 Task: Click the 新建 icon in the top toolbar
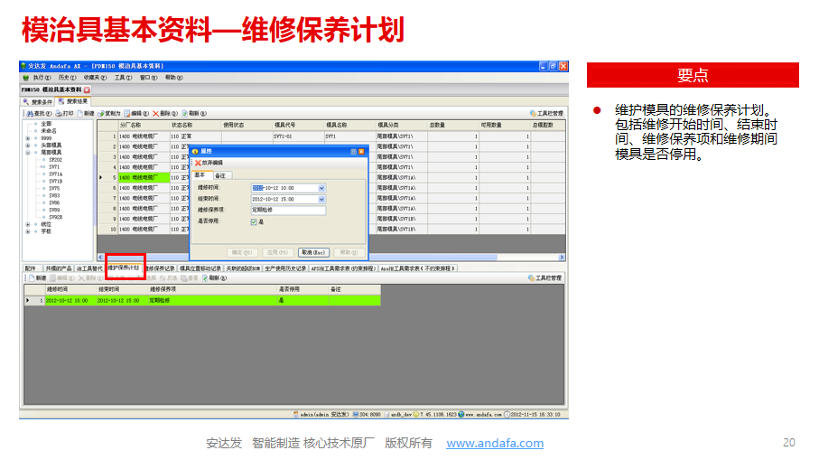tap(80, 114)
